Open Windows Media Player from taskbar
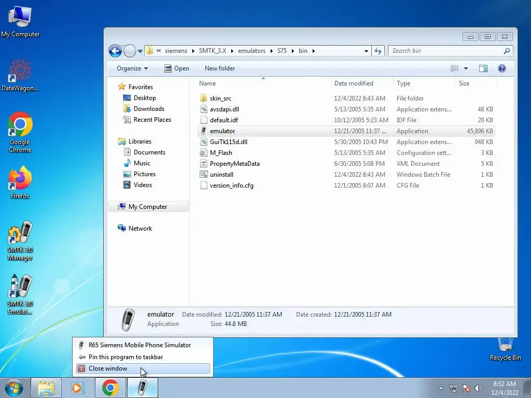This screenshot has width=531, height=398. [x=78, y=388]
